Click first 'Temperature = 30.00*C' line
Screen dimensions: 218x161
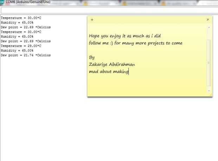point(21,18)
